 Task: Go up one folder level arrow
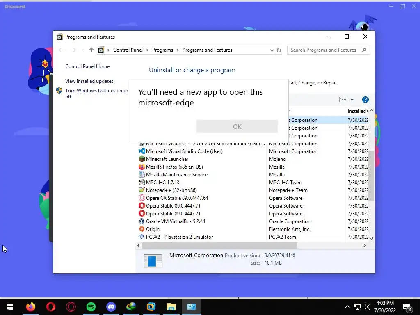(x=91, y=50)
